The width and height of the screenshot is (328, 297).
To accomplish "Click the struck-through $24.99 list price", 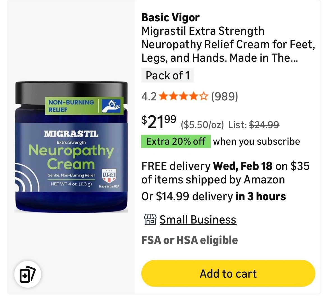I will point(264,125).
